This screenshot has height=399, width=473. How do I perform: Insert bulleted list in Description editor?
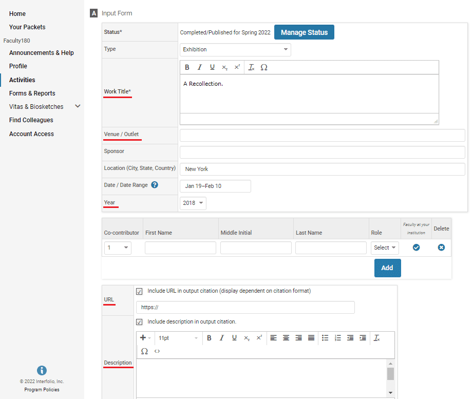click(x=325, y=338)
